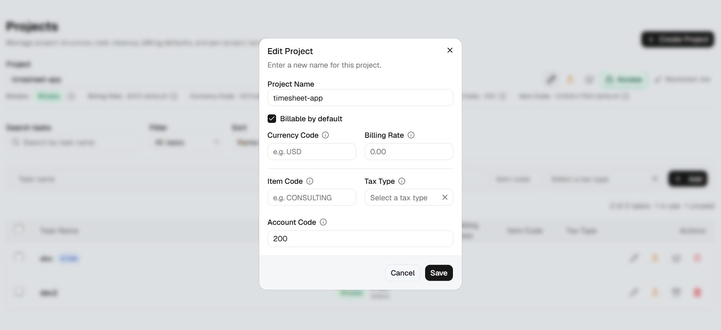Click the Tax Type info icon
This screenshot has width=721, height=330.
click(x=402, y=181)
